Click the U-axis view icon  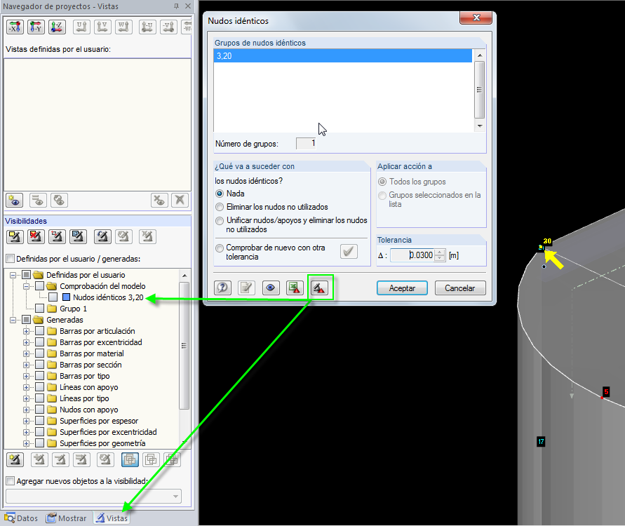click(81, 27)
